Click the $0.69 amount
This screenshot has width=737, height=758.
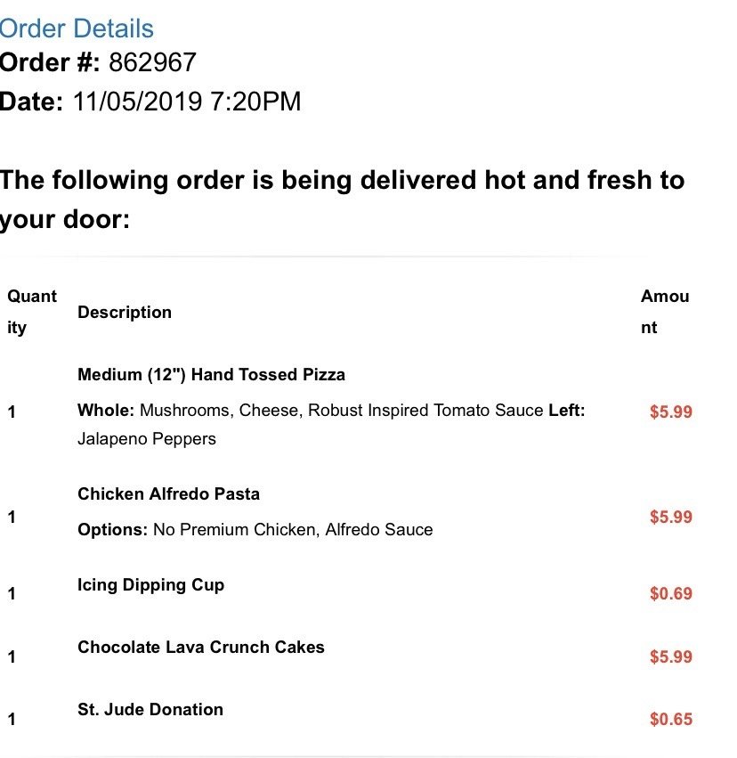(670, 594)
